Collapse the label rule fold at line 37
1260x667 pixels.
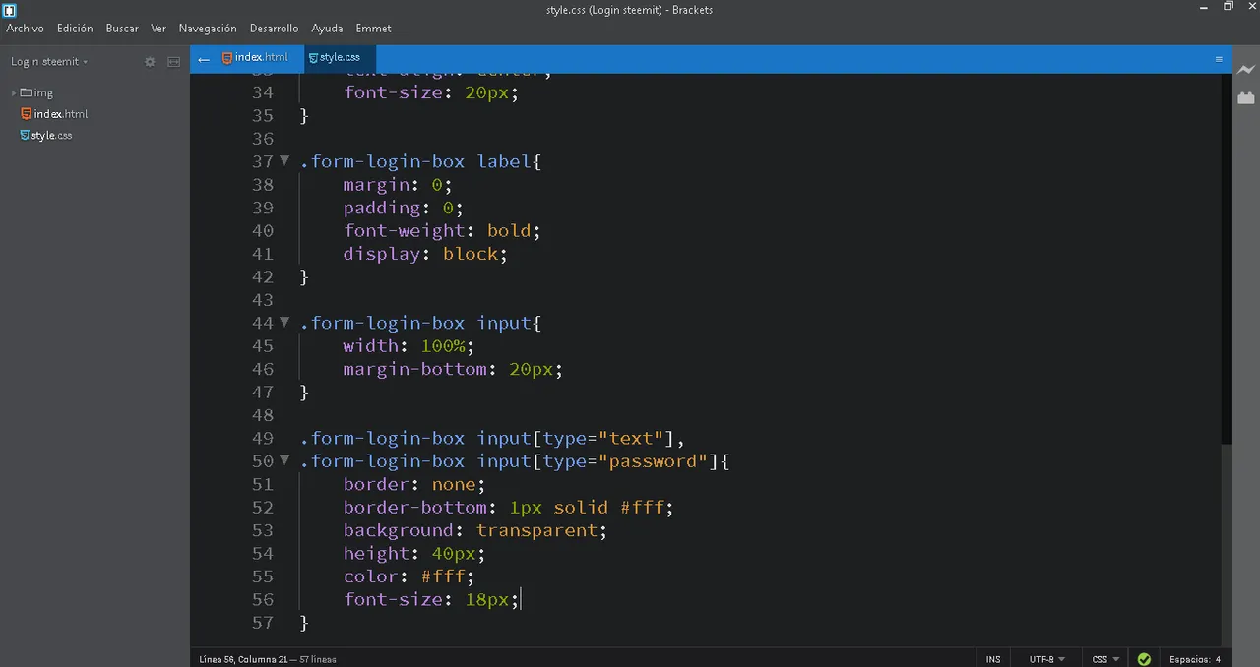[x=284, y=160]
